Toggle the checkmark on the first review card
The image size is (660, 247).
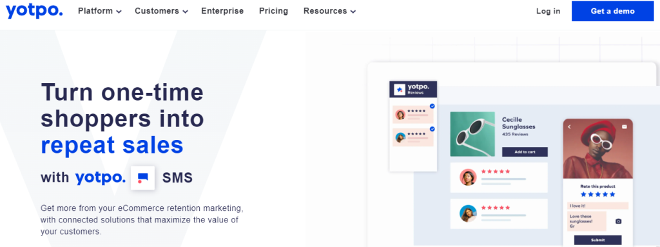click(x=432, y=106)
